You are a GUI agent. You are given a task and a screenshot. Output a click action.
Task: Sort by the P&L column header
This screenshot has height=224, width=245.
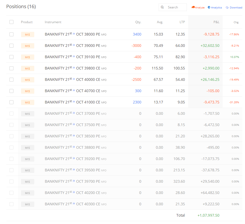[x=216, y=22]
